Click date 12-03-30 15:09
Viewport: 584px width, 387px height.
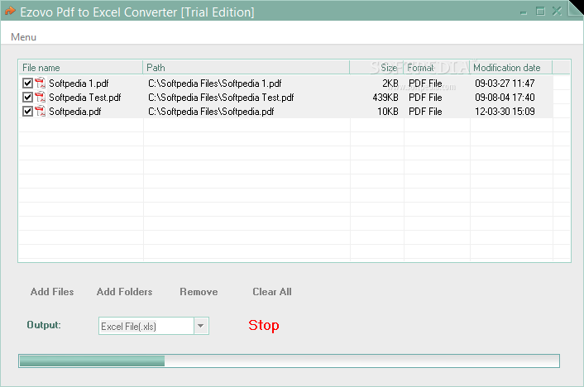[x=505, y=112]
